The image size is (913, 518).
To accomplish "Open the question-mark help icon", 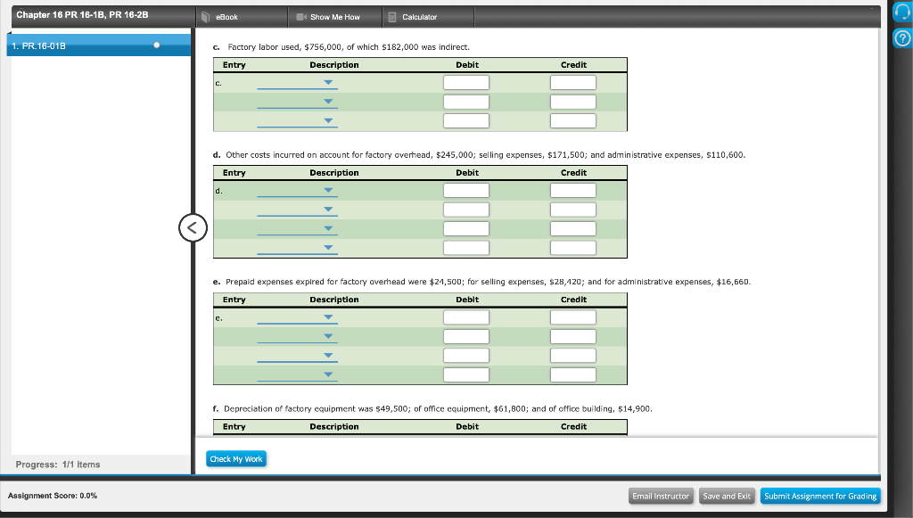I will [901, 38].
